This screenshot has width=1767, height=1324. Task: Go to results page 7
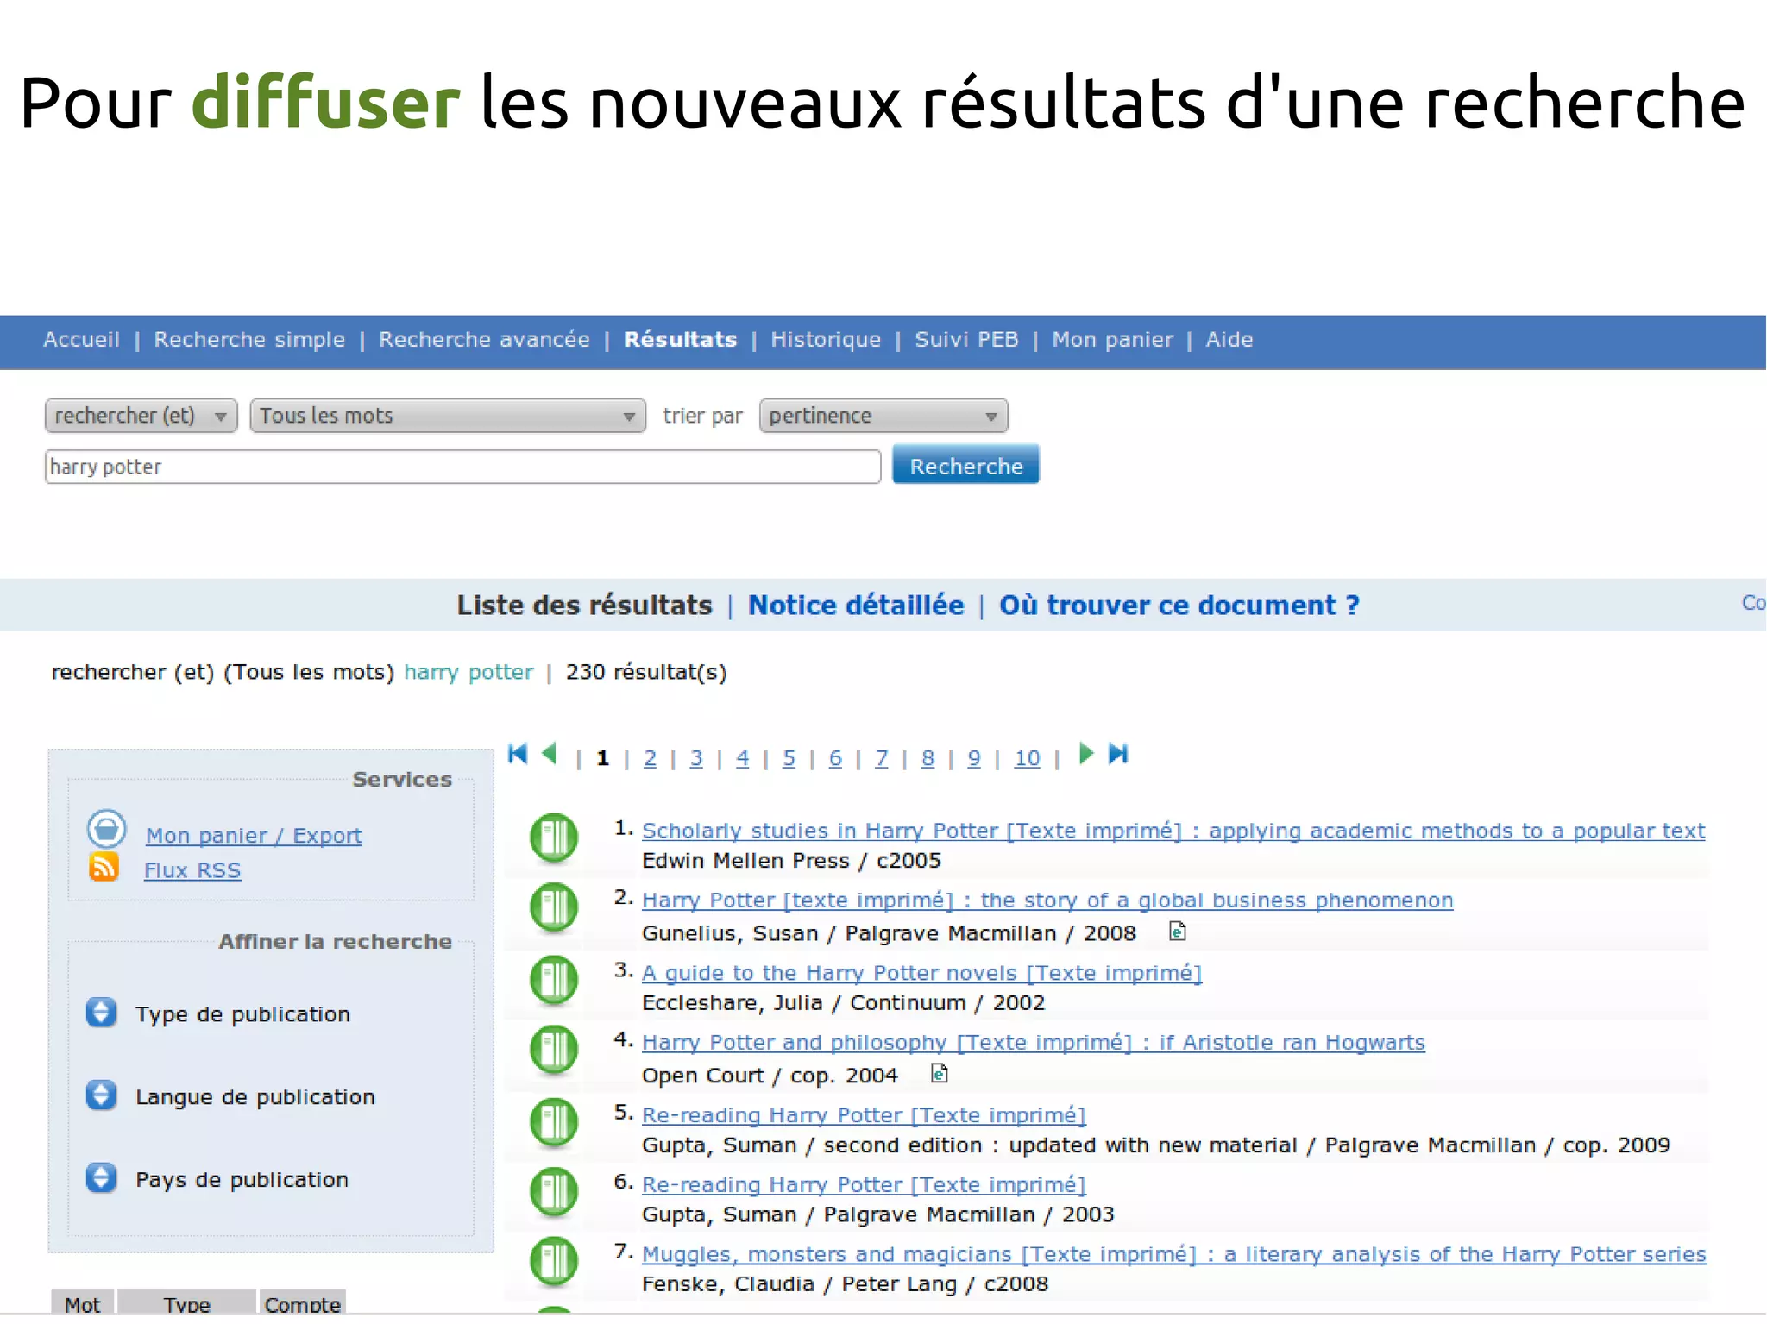[881, 758]
